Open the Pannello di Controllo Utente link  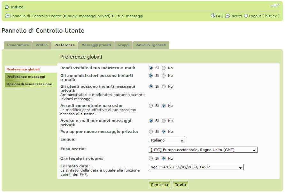[36, 16]
